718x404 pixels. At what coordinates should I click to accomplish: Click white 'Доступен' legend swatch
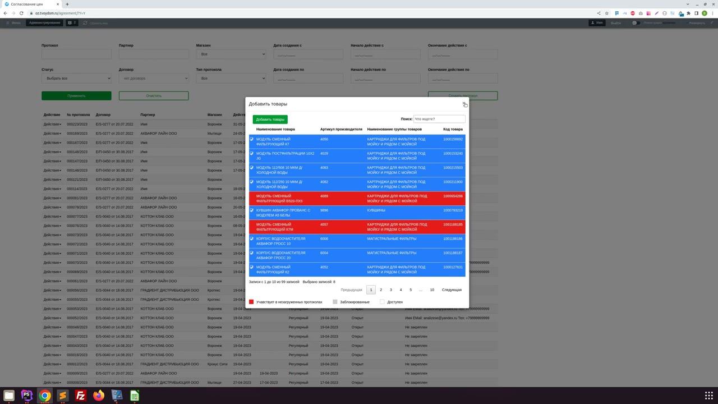coord(382,302)
